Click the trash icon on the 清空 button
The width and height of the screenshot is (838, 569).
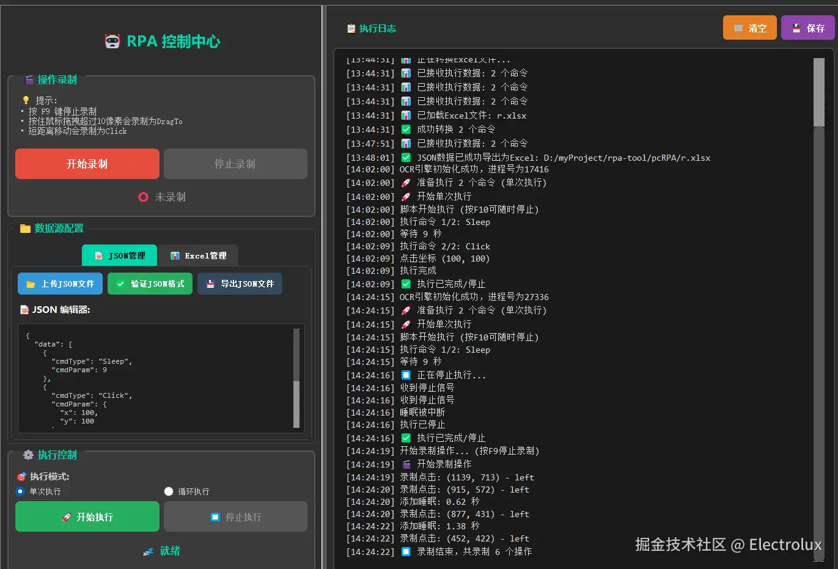point(739,28)
